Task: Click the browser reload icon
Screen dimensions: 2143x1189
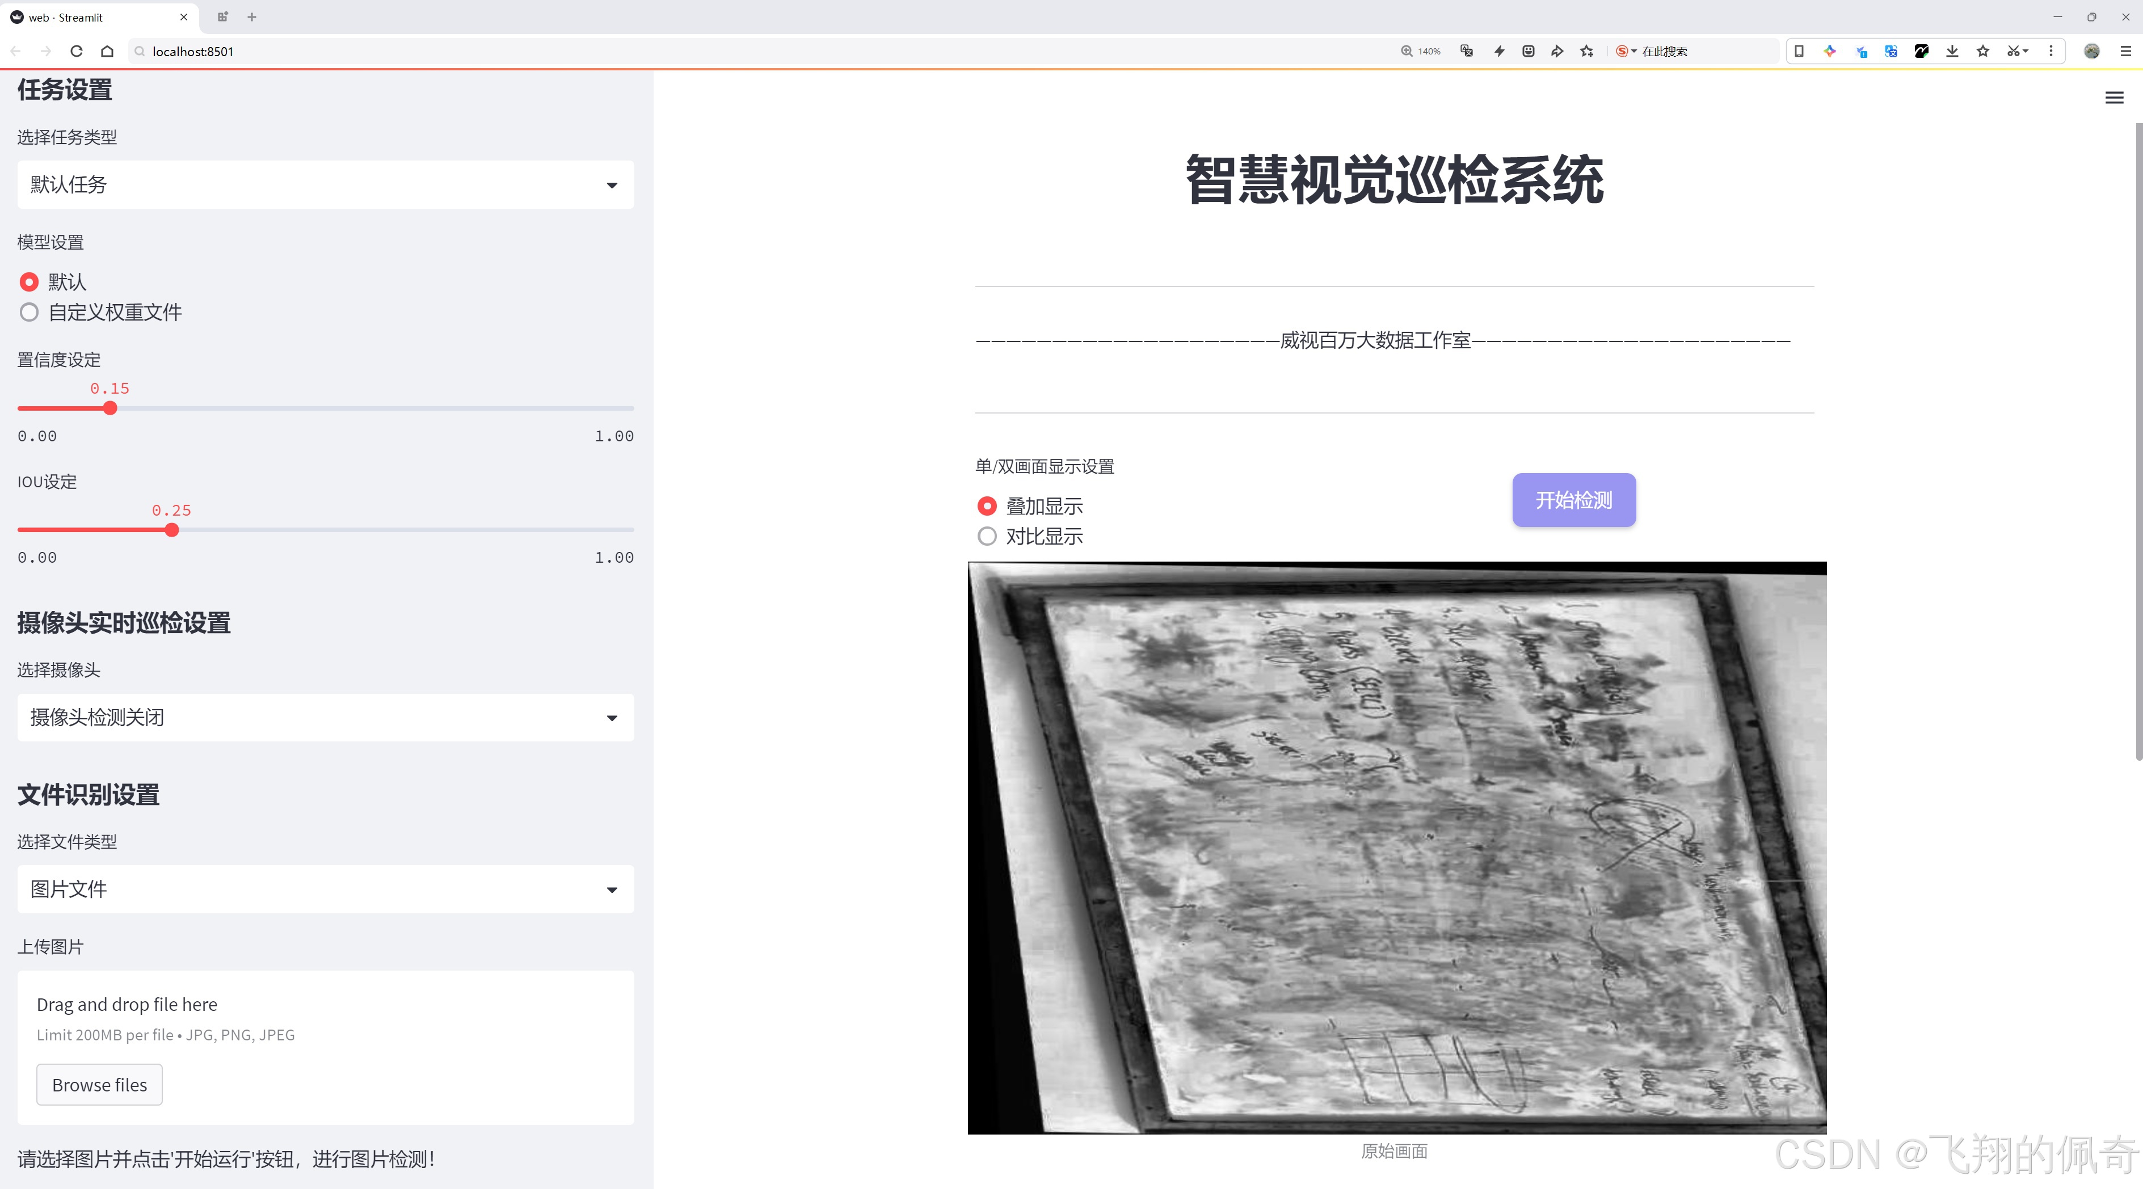Action: coord(77,52)
